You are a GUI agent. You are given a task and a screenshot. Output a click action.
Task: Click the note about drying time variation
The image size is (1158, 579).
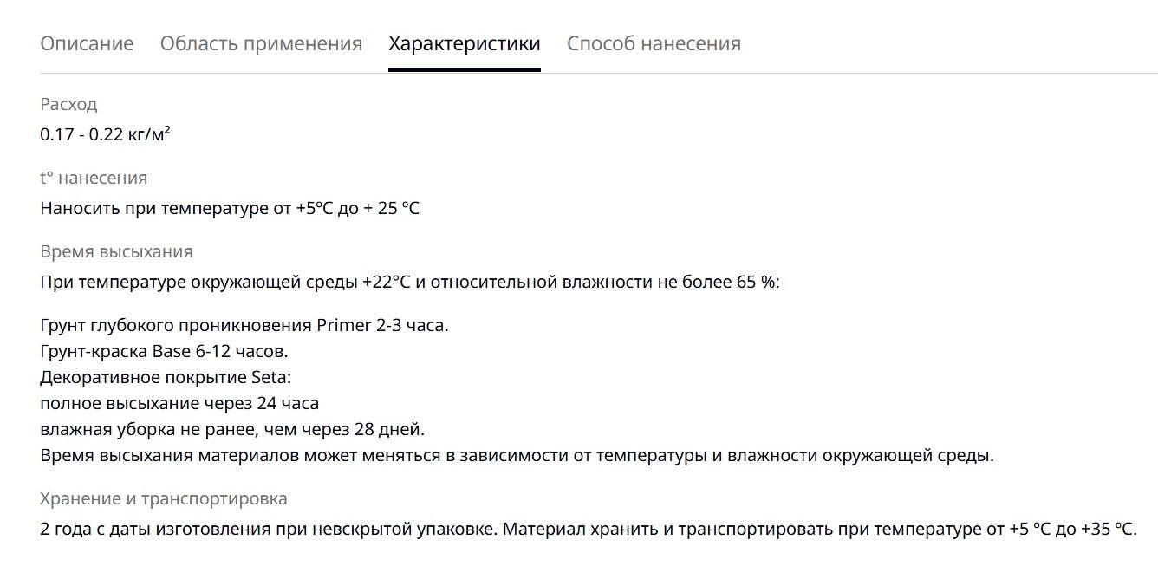[x=517, y=455]
